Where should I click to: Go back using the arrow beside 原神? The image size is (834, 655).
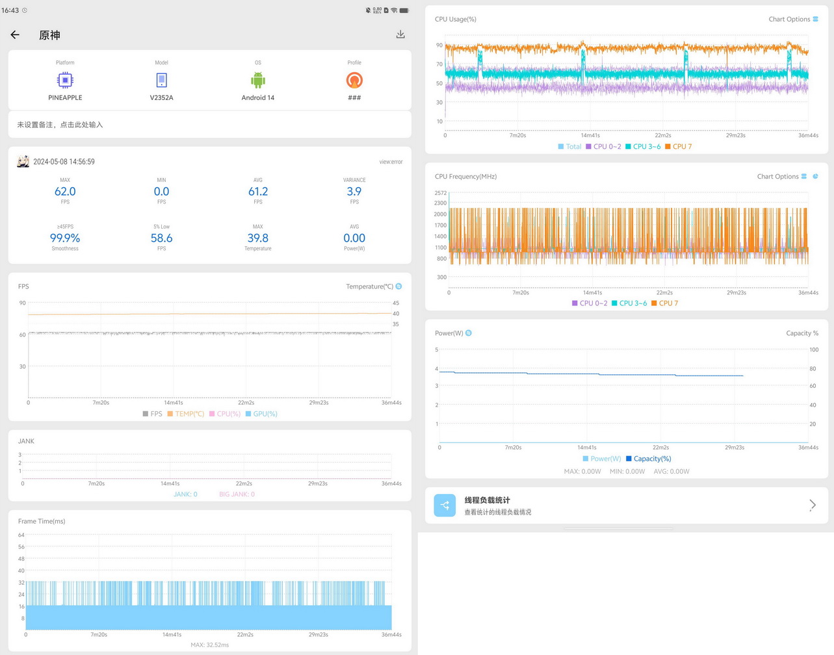coord(15,34)
